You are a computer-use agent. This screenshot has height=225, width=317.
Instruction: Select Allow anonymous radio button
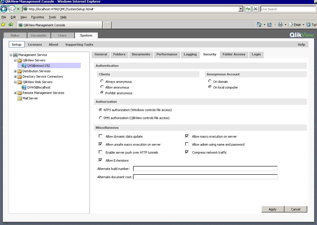[102, 87]
